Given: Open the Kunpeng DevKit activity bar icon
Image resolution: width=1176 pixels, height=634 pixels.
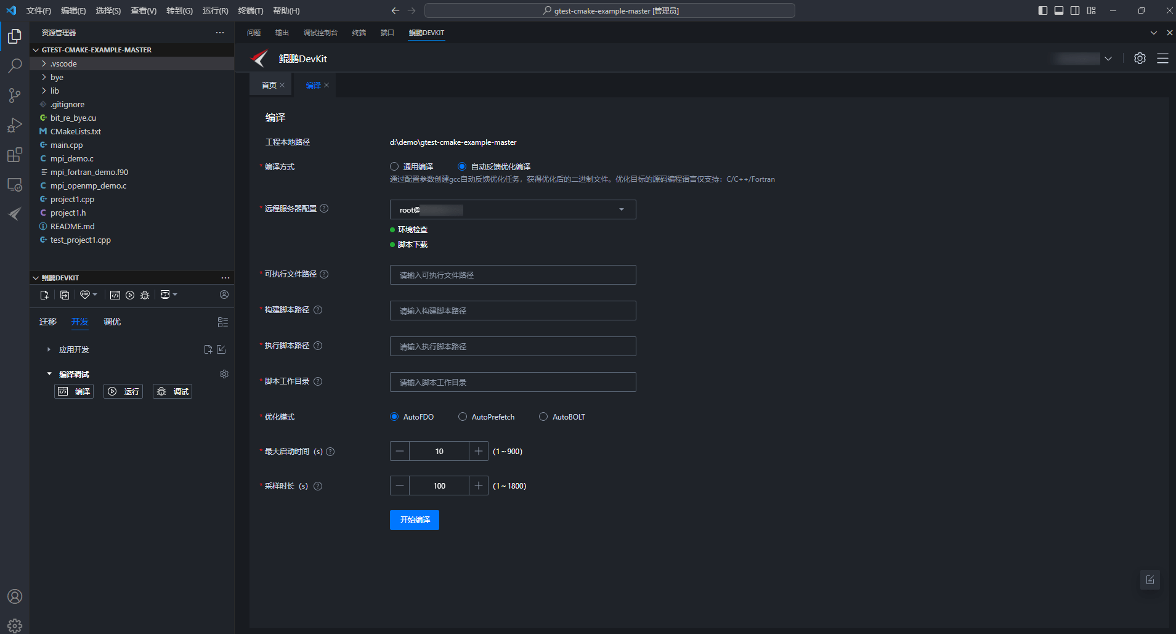Looking at the screenshot, I should pos(15,214).
